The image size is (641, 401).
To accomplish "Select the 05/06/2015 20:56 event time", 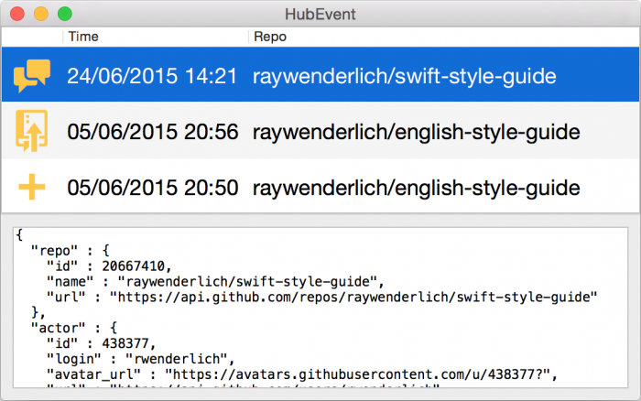I will click(152, 133).
